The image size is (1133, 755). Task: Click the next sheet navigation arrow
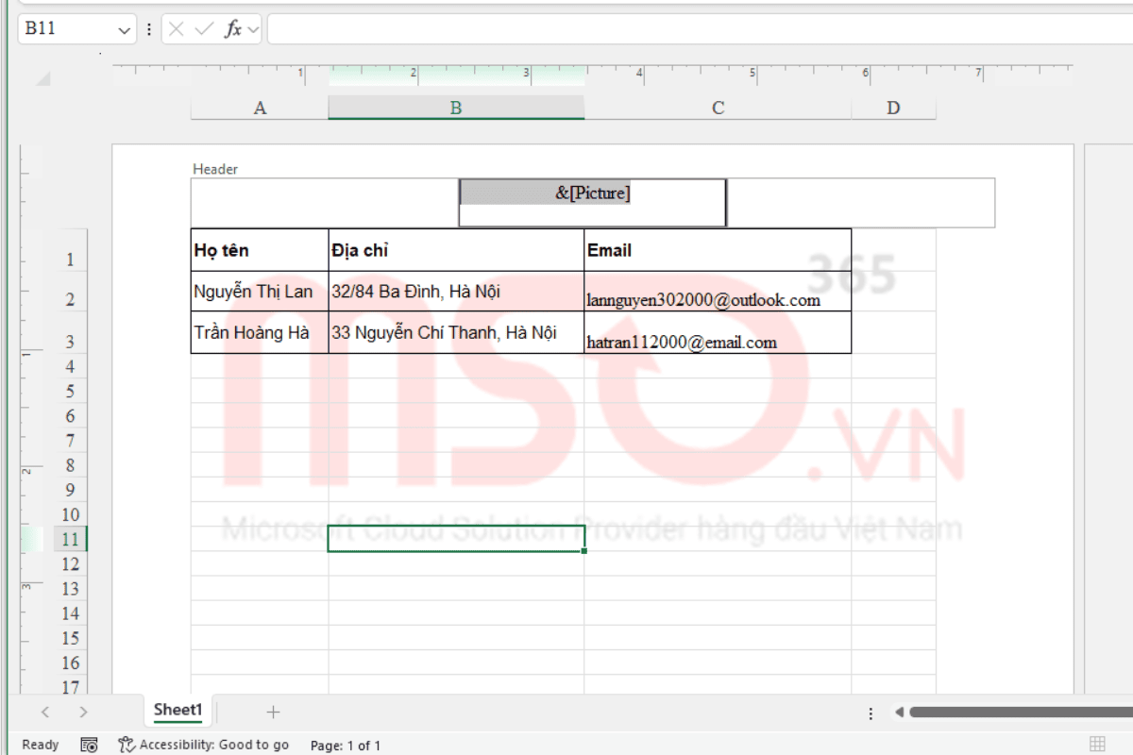click(x=84, y=711)
